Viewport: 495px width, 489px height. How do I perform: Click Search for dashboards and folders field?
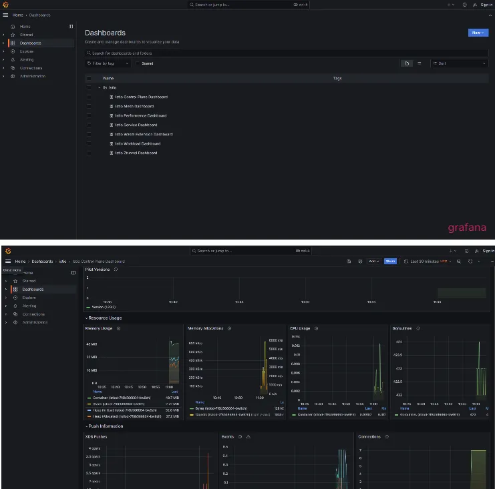[x=287, y=53]
